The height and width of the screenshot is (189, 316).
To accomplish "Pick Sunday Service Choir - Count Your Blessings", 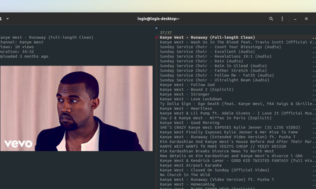I will point(221,47).
